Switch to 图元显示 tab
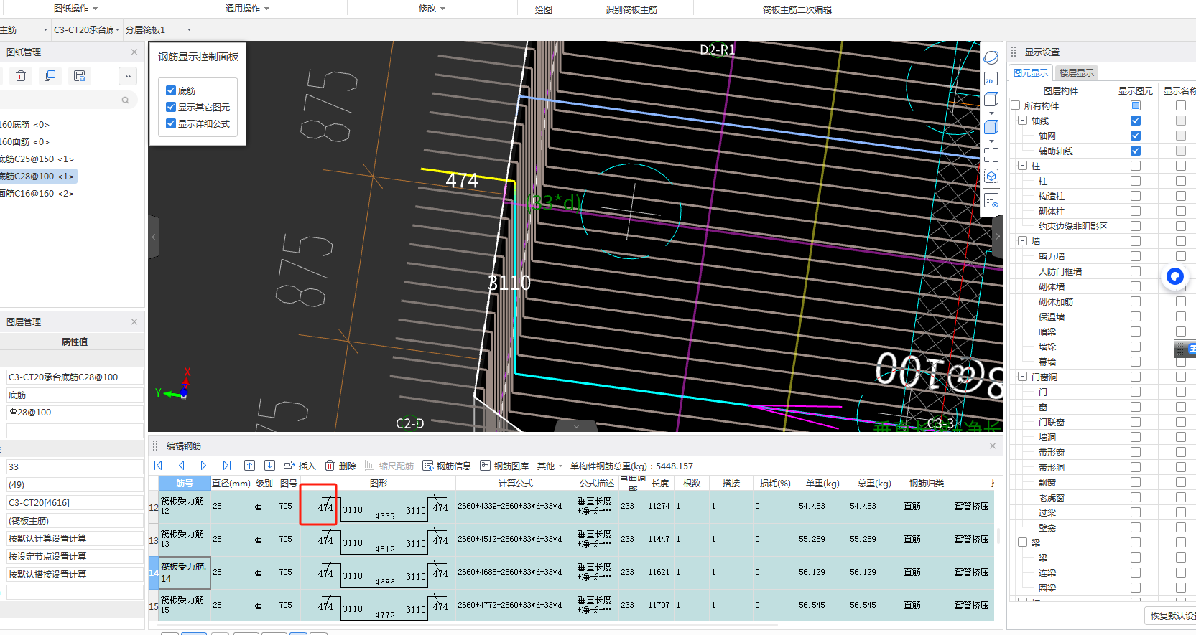 (1031, 72)
